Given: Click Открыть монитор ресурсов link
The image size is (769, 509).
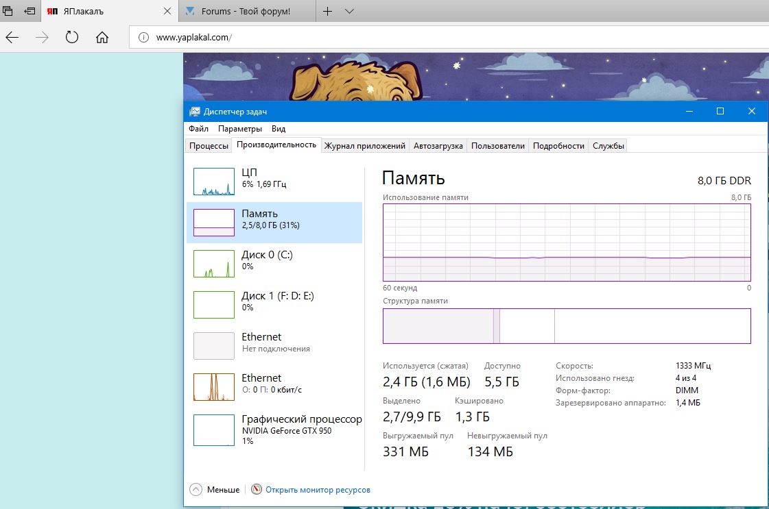Looking at the screenshot, I should pyautogui.click(x=318, y=490).
